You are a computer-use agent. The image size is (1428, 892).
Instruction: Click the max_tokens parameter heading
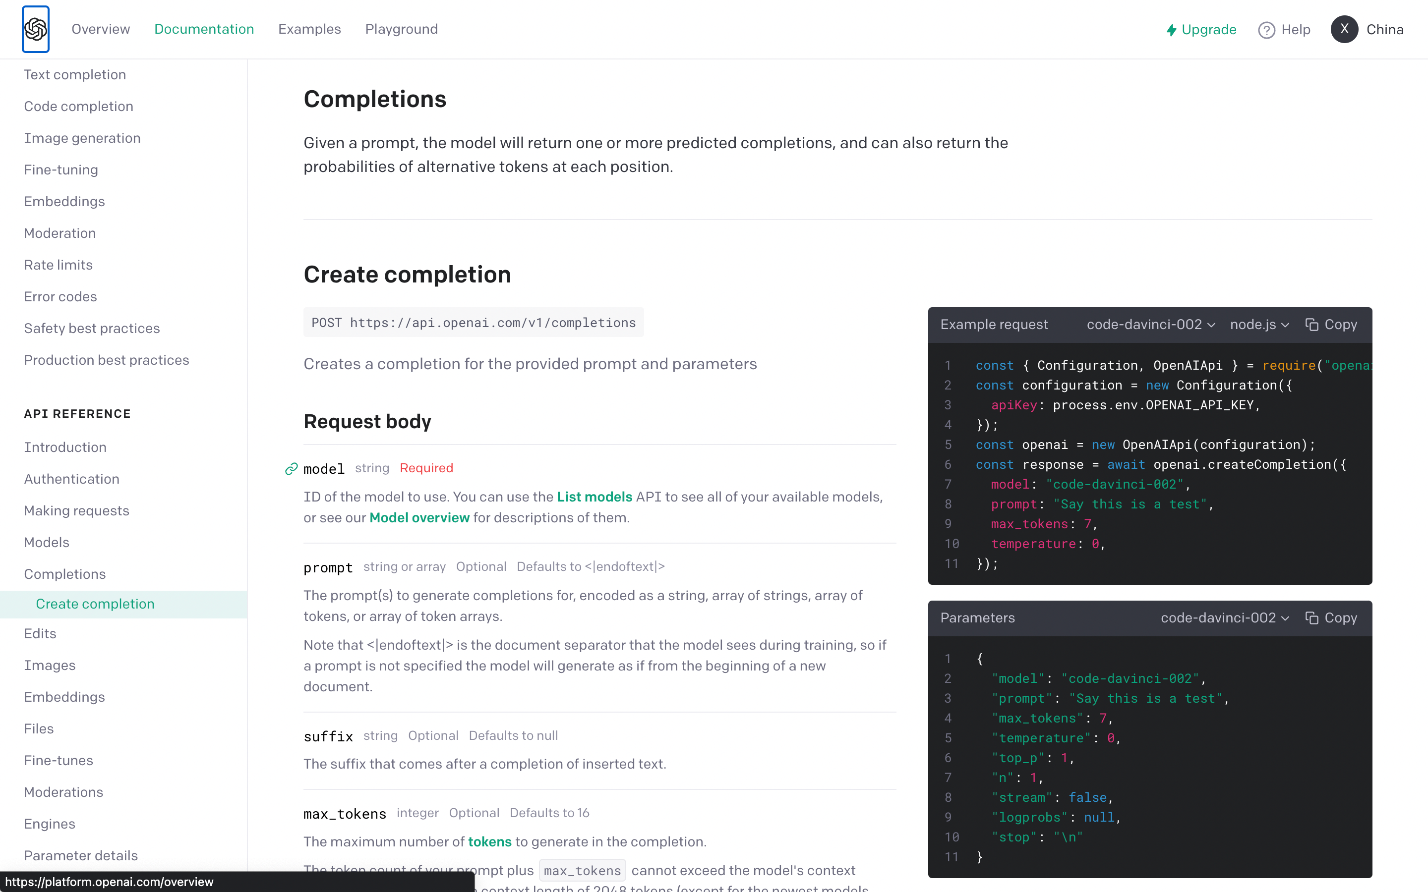pos(345,814)
